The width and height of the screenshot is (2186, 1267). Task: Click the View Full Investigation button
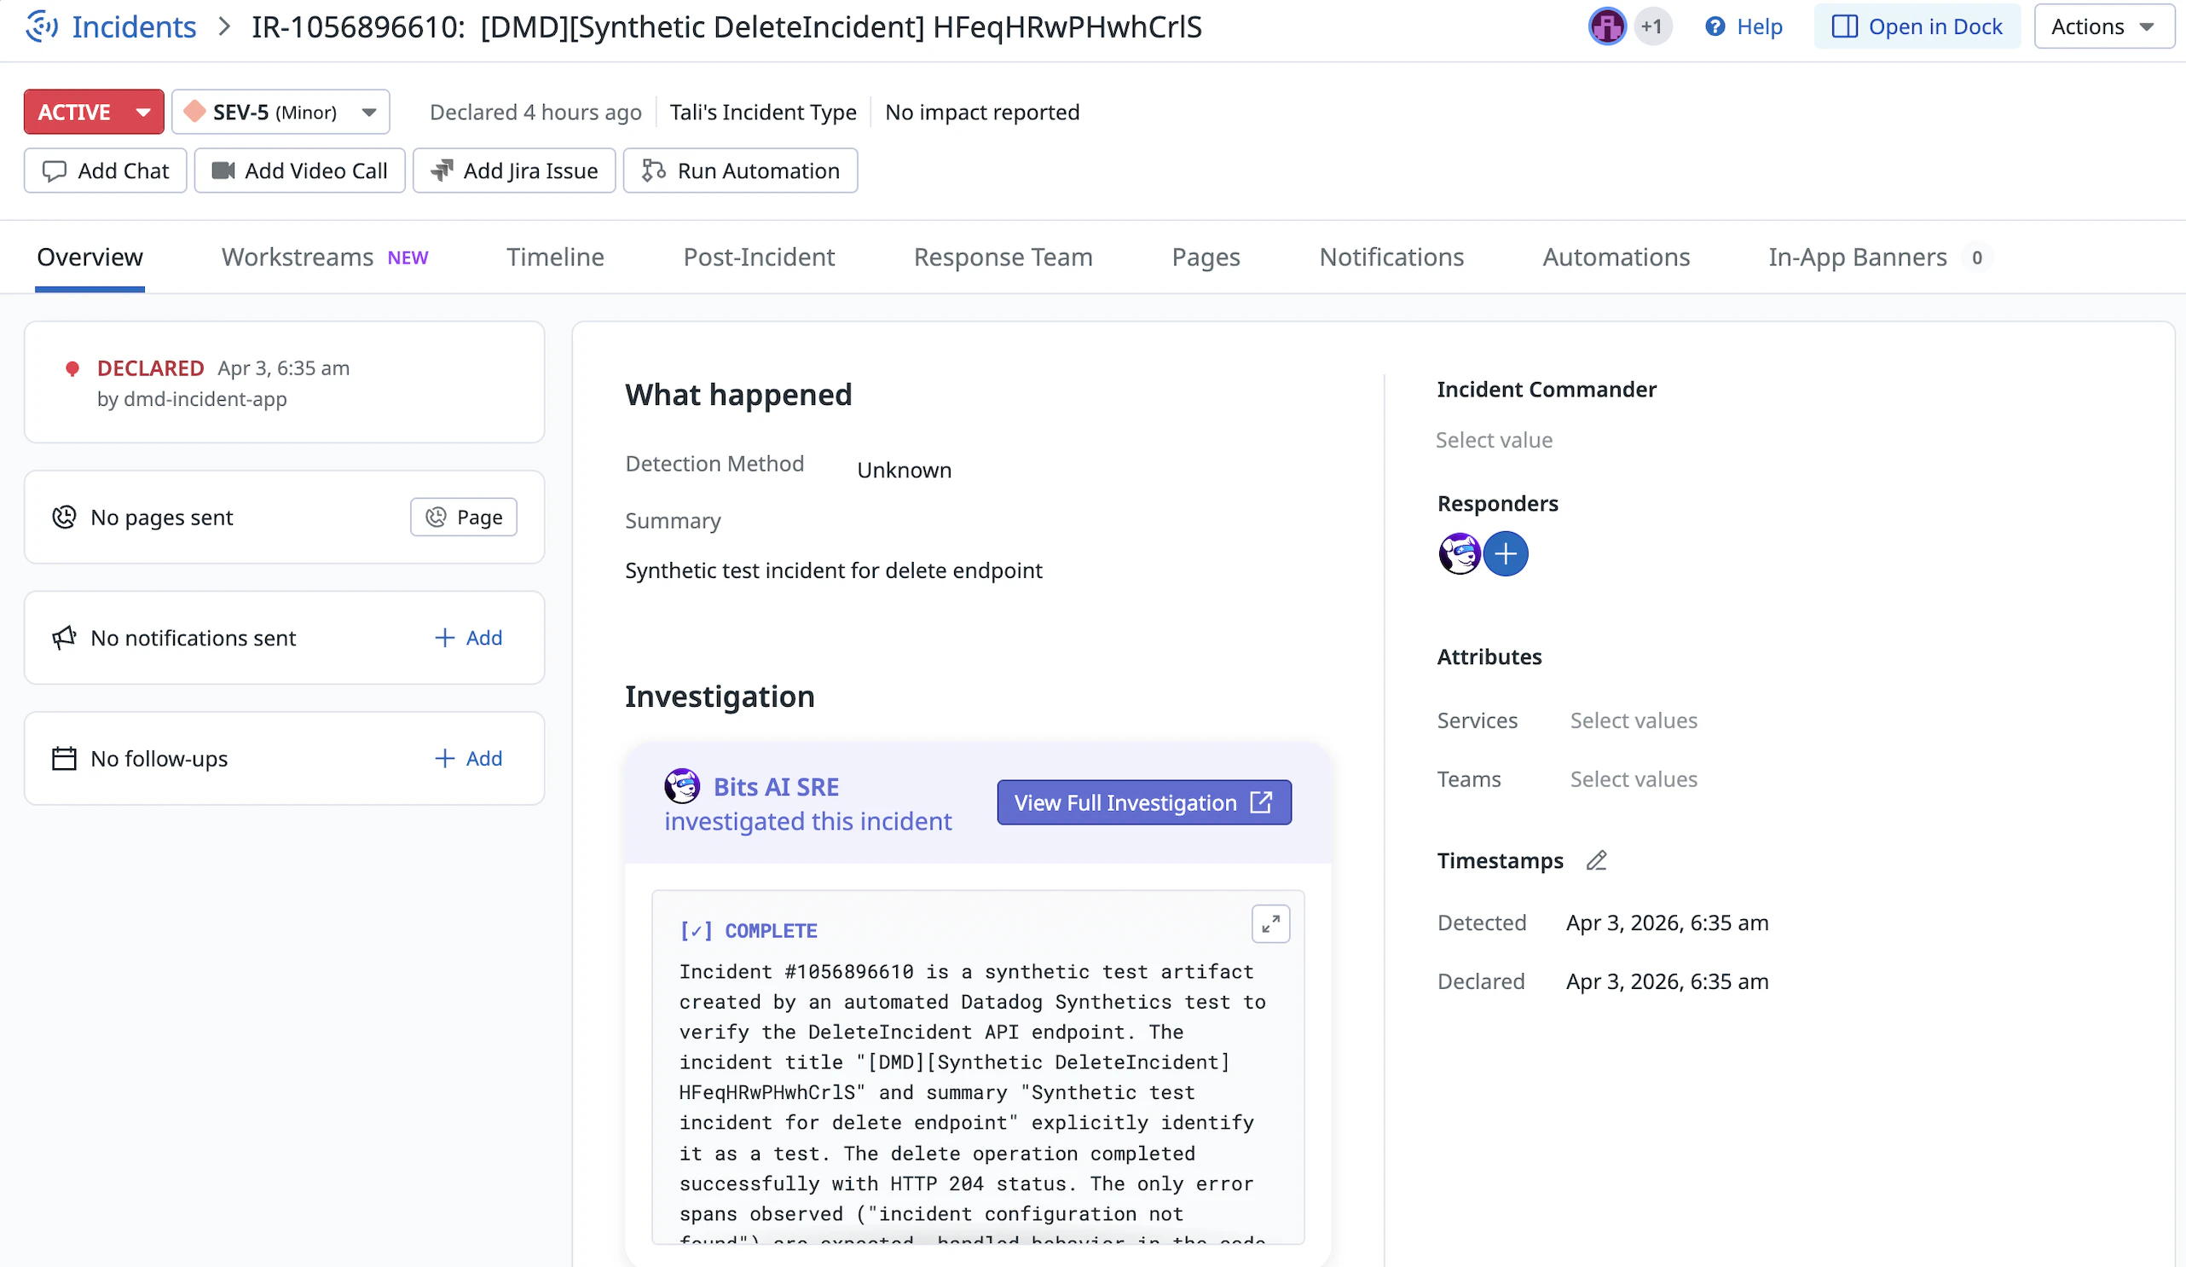pos(1143,802)
